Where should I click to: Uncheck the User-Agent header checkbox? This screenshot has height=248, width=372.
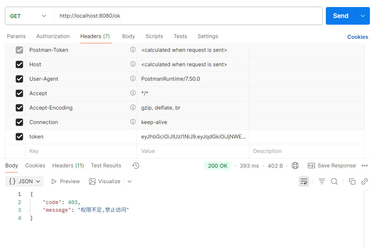click(x=19, y=79)
